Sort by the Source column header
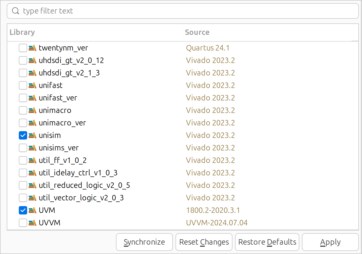362x254 pixels. click(x=270, y=32)
